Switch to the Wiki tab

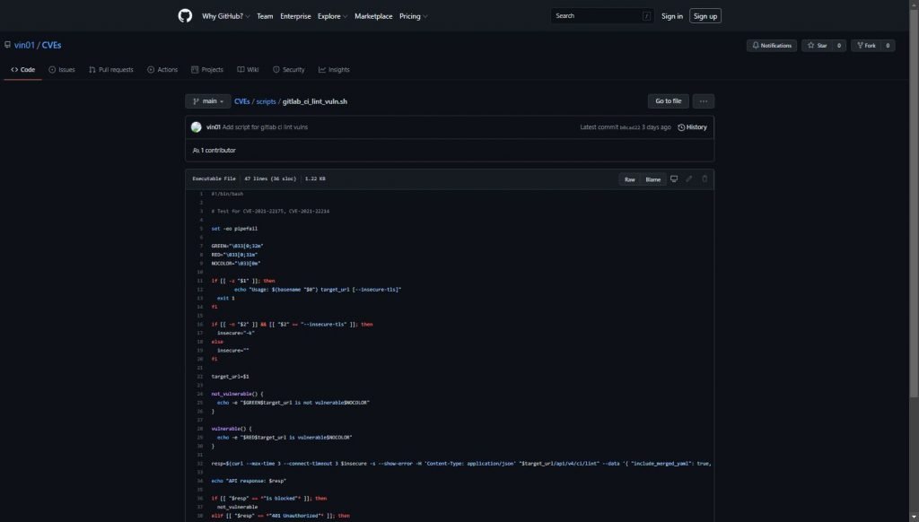[248, 69]
